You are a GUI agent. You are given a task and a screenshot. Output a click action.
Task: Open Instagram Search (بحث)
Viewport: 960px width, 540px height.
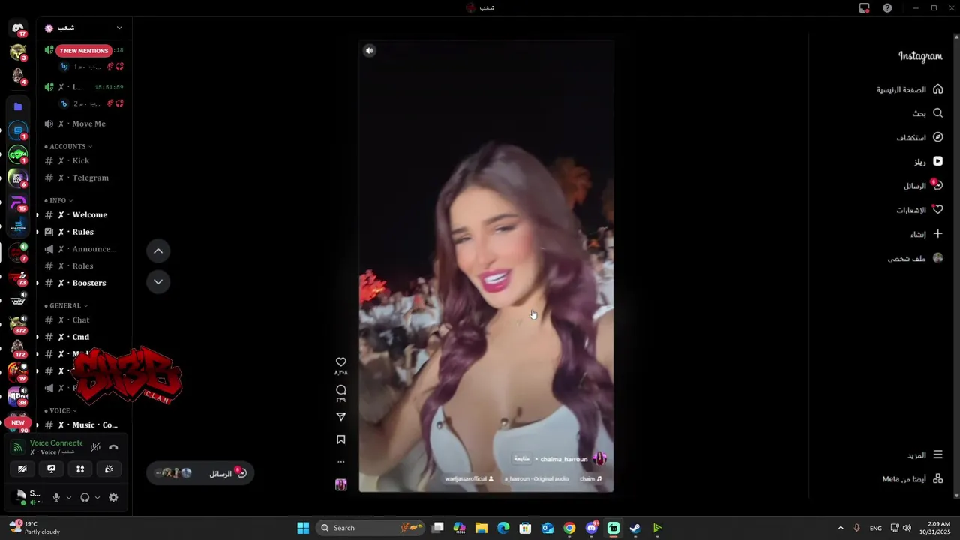click(x=927, y=113)
